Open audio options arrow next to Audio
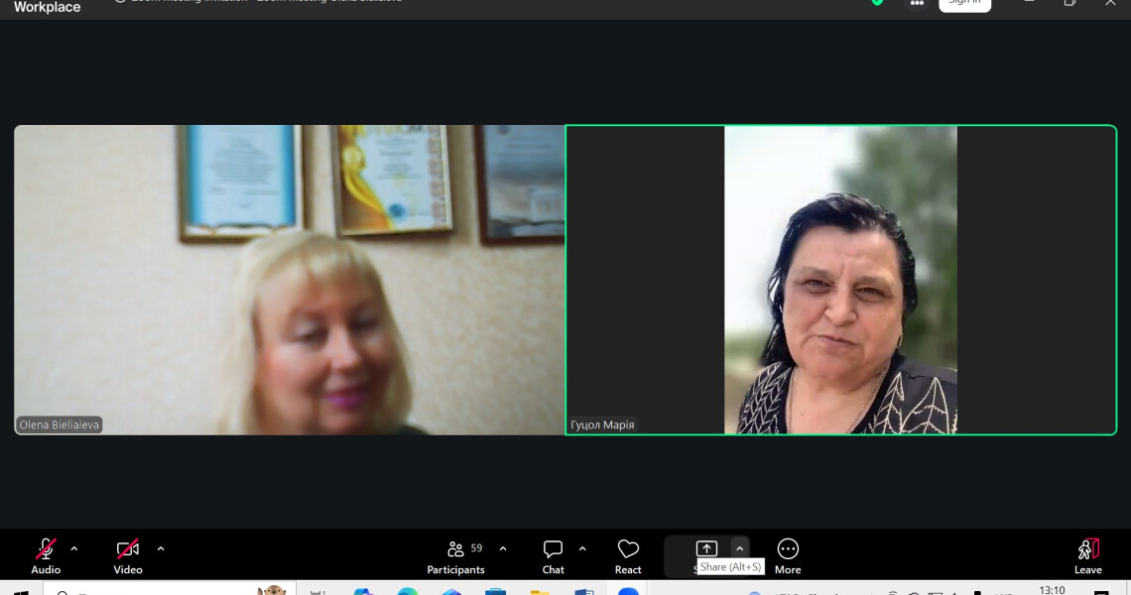This screenshot has height=595, width=1131. click(x=74, y=548)
